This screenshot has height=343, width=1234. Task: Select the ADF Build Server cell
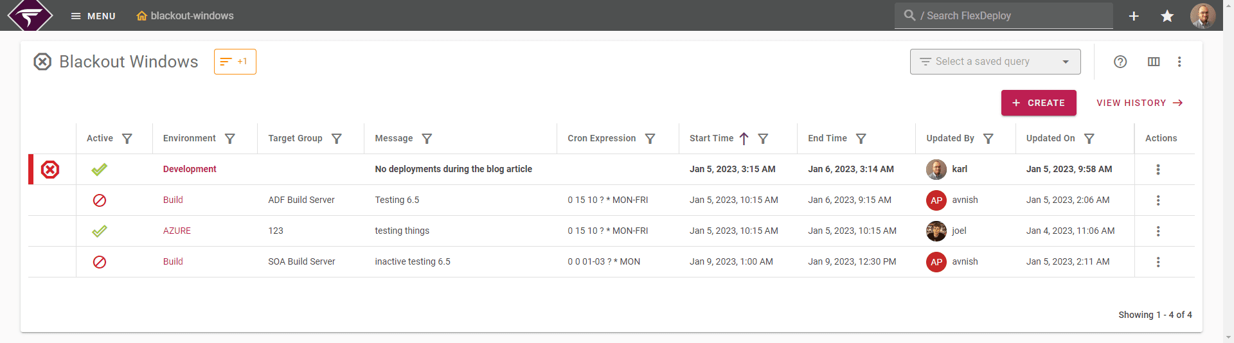[x=301, y=200]
